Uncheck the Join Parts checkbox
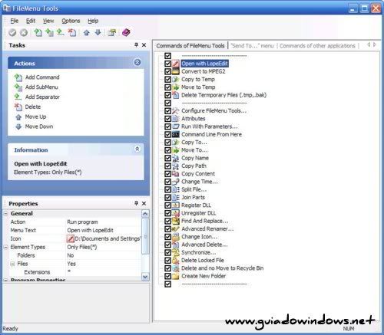 (x=167, y=197)
